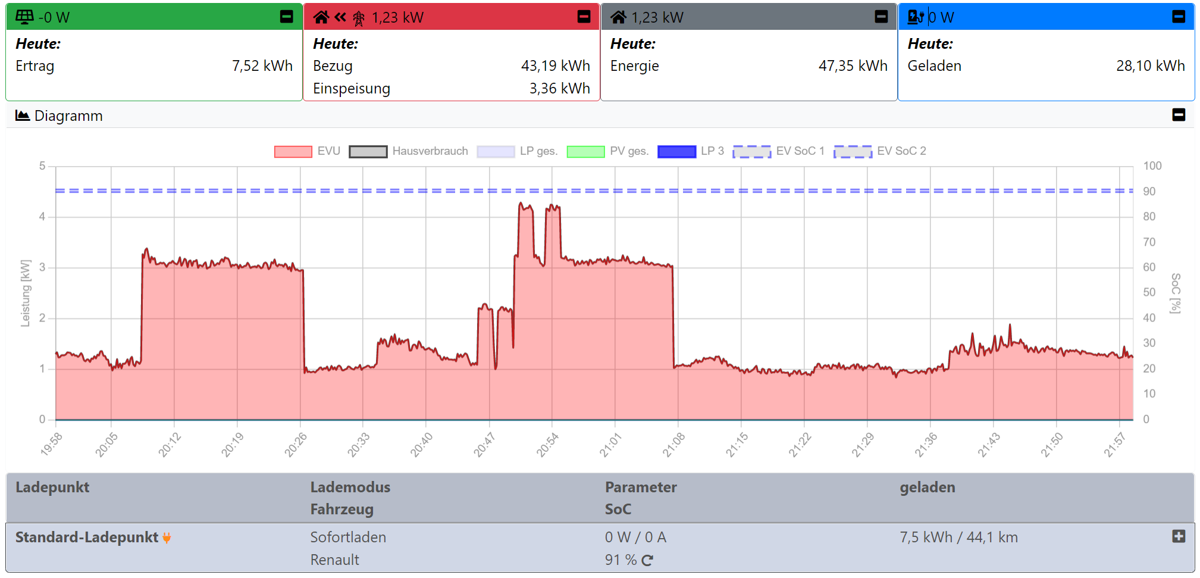Screen dimensions: 1200x578
Task: Collapse the red grid (Bezug) card
Action: click(x=584, y=17)
